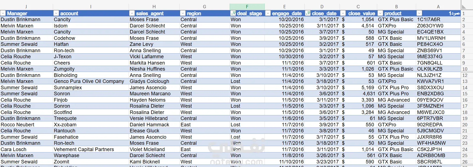Select the column J header
473x167 pixels.
click(x=26, y=7)
